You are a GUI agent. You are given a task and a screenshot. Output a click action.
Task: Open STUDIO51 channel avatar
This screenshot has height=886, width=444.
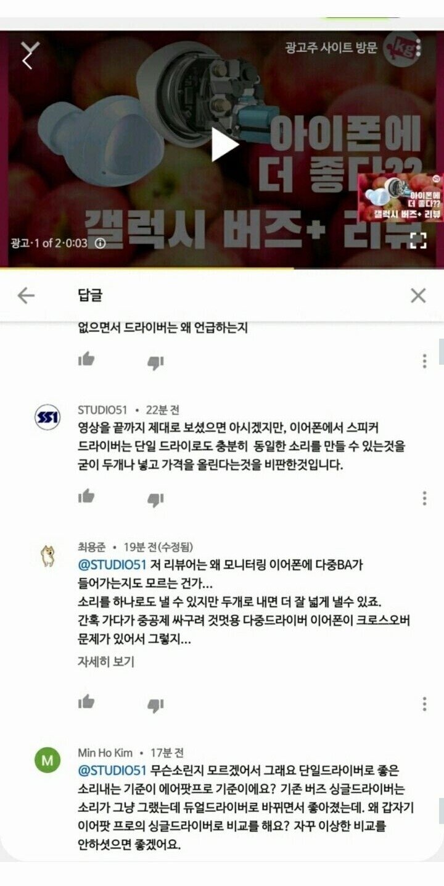click(47, 418)
